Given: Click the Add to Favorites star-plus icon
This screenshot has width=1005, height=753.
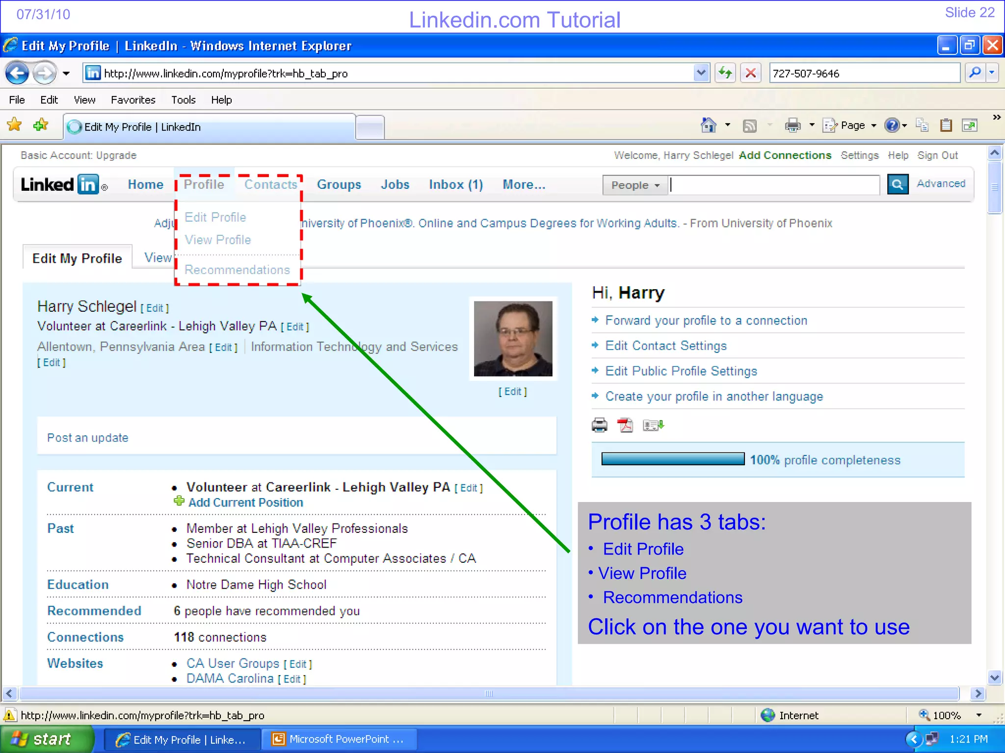Looking at the screenshot, I should (x=41, y=125).
